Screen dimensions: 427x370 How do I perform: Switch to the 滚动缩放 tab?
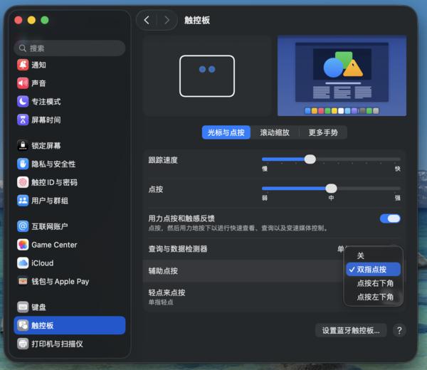click(x=274, y=132)
